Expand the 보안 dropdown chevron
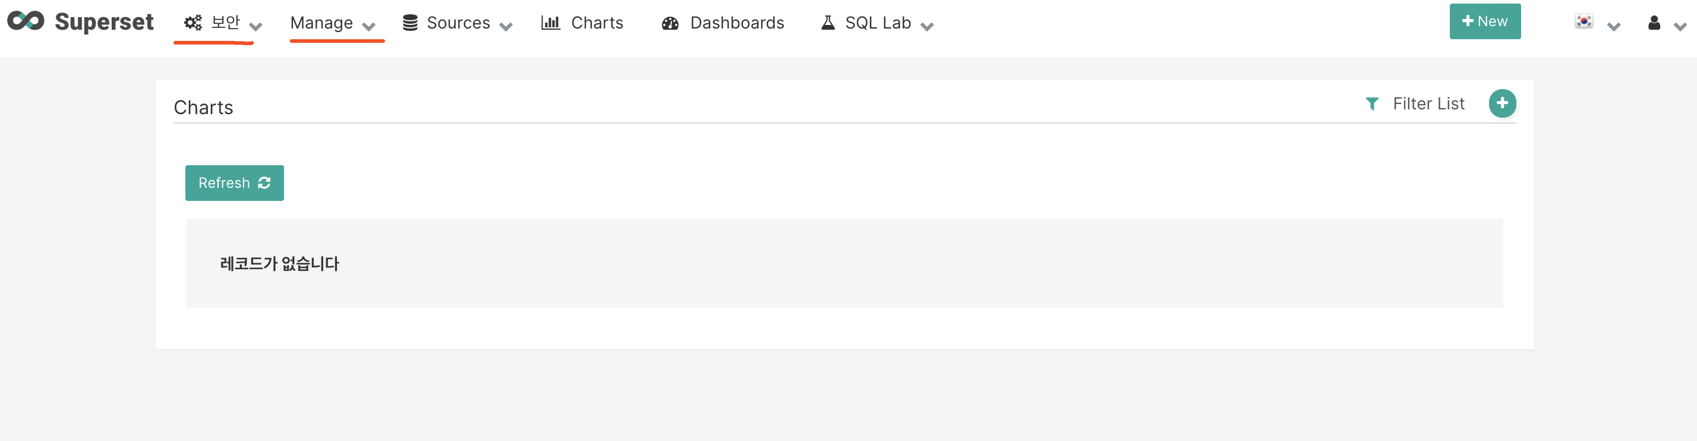Image resolution: width=1697 pixels, height=441 pixels. pyautogui.click(x=256, y=26)
